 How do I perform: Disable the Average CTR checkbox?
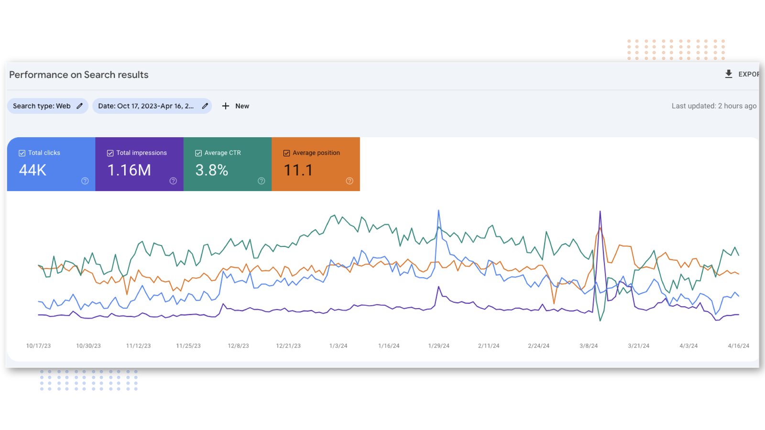(198, 153)
